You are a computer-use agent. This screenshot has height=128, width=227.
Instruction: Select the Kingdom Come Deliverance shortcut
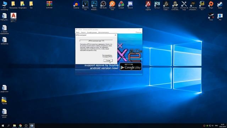point(175,6)
